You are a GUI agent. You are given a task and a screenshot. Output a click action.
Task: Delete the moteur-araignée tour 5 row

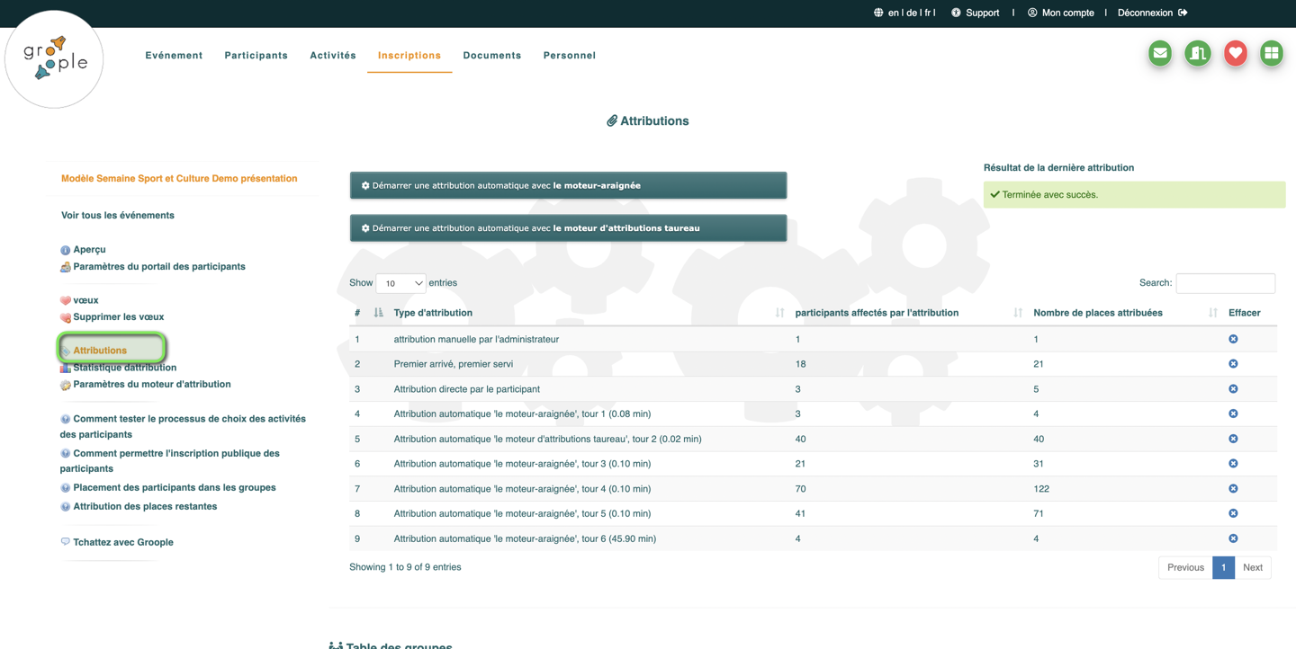pos(1233,513)
